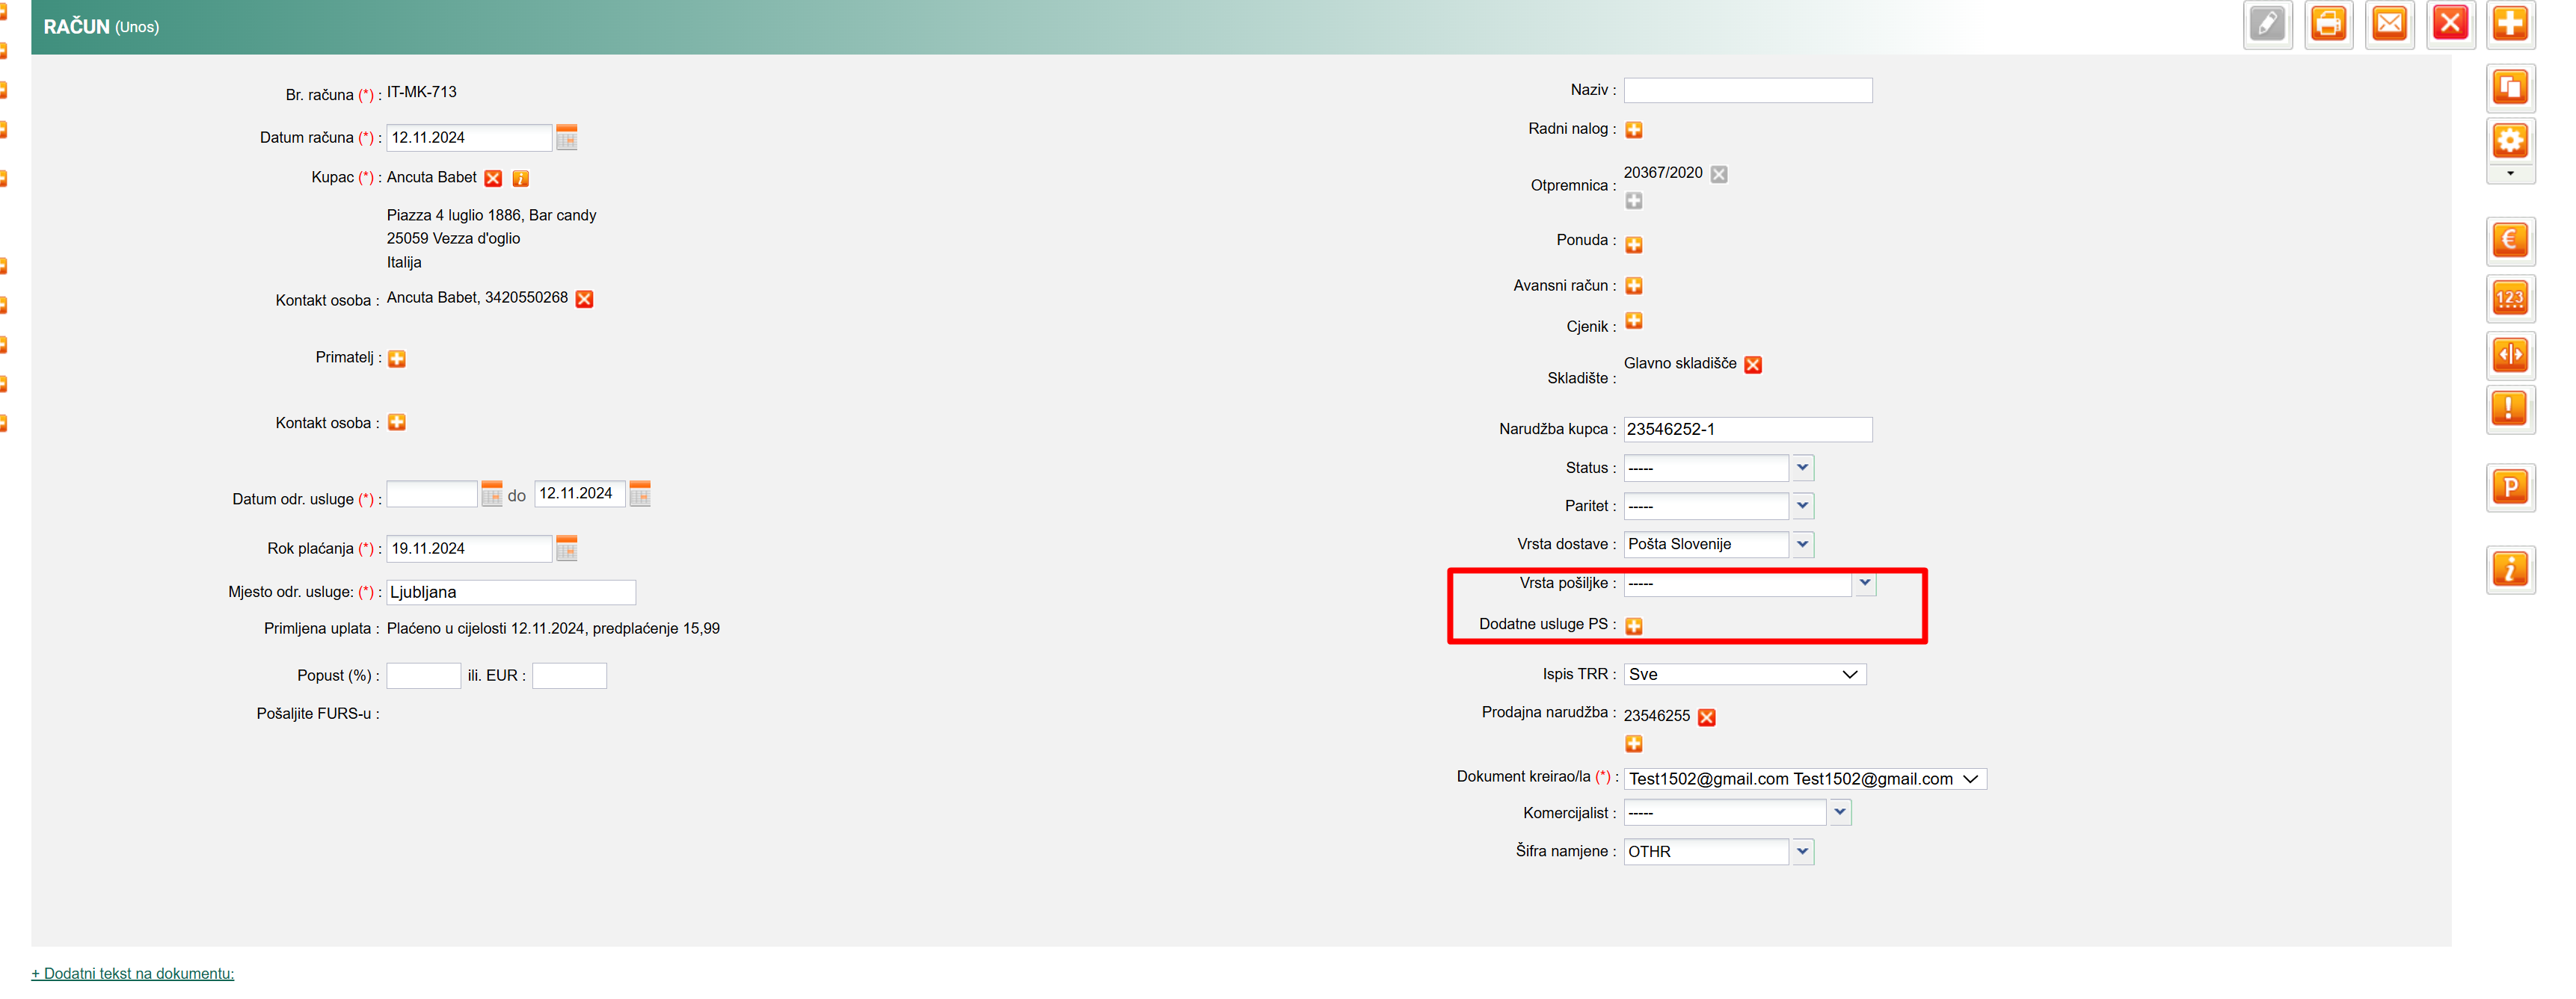Click the Dodatni tekst na dokumentu link
The width and height of the screenshot is (2576, 999).
(x=133, y=973)
